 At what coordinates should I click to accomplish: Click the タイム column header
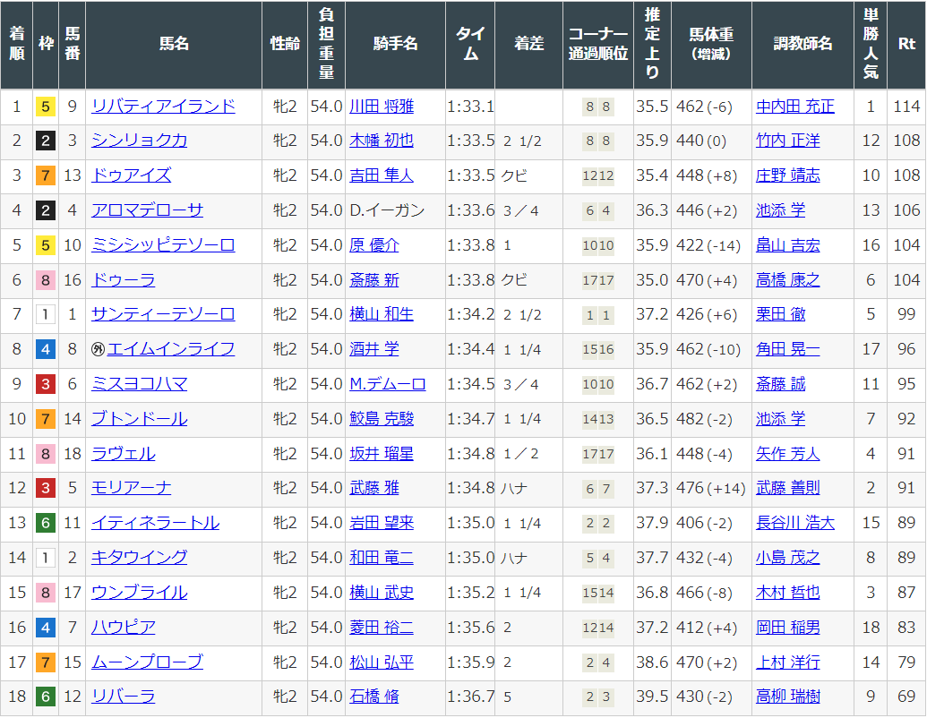[470, 44]
